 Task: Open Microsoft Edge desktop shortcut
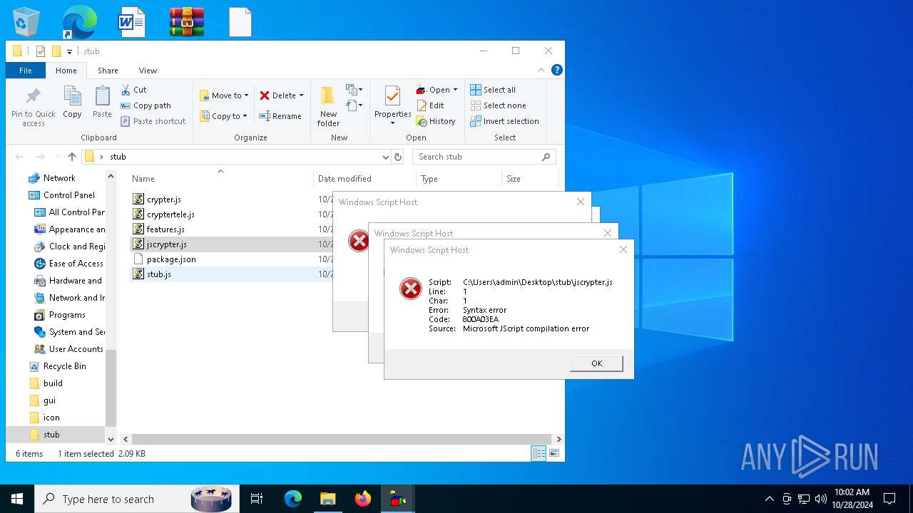[79, 22]
